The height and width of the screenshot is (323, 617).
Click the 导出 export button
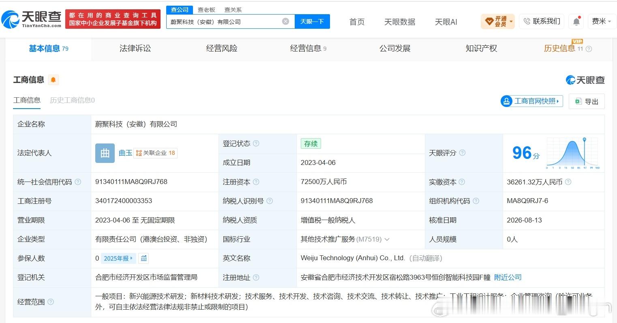(x=587, y=101)
